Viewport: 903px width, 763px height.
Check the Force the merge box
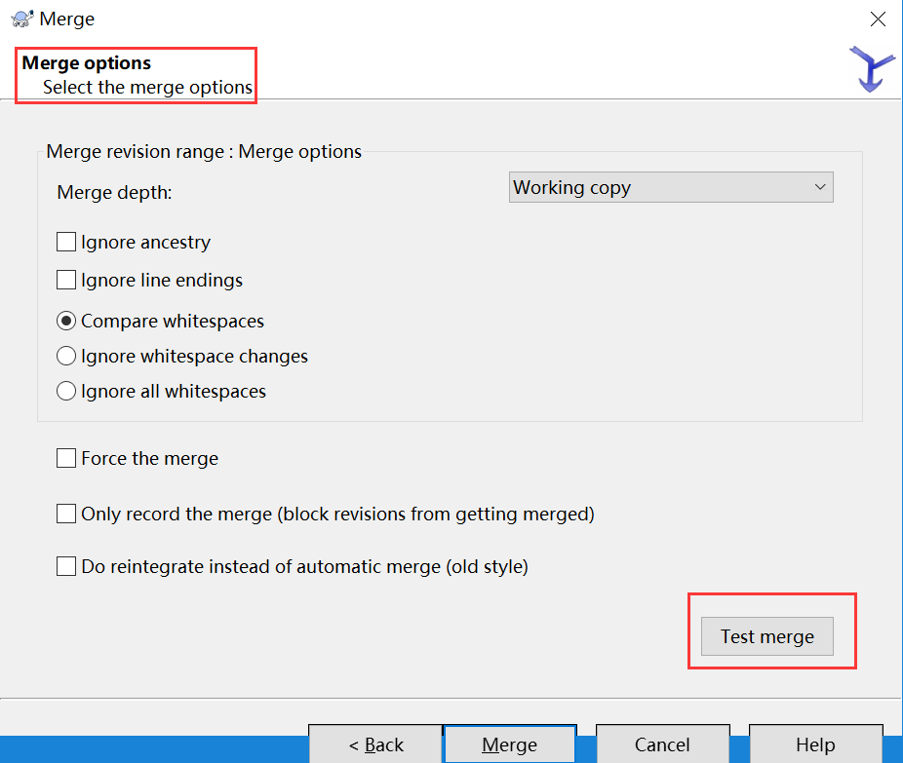(66, 459)
